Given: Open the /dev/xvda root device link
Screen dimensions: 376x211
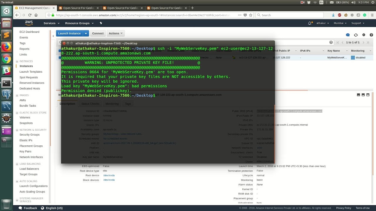Looking at the screenshot, I should (x=109, y=176).
